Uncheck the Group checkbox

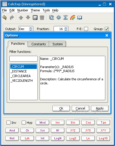(107, 29)
